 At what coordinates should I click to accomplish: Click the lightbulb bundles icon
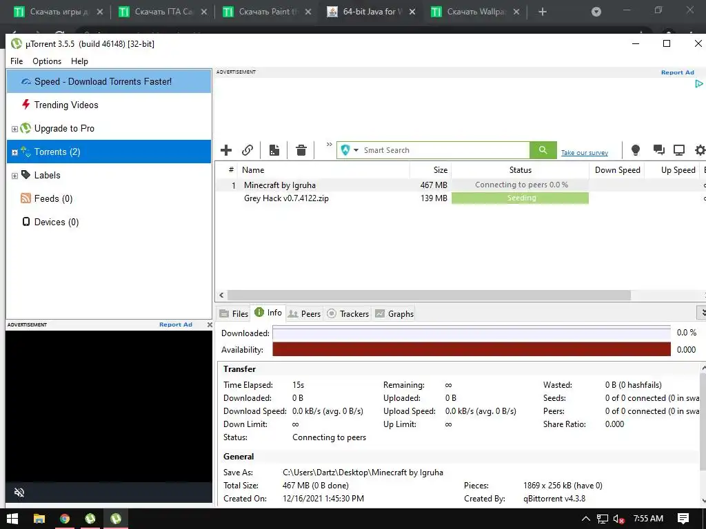[635, 149]
